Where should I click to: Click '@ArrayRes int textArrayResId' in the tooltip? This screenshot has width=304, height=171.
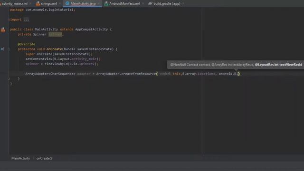click(x=232, y=65)
